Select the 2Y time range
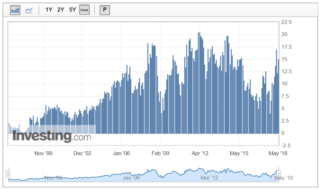This screenshot has height=189, width=319. [x=61, y=10]
